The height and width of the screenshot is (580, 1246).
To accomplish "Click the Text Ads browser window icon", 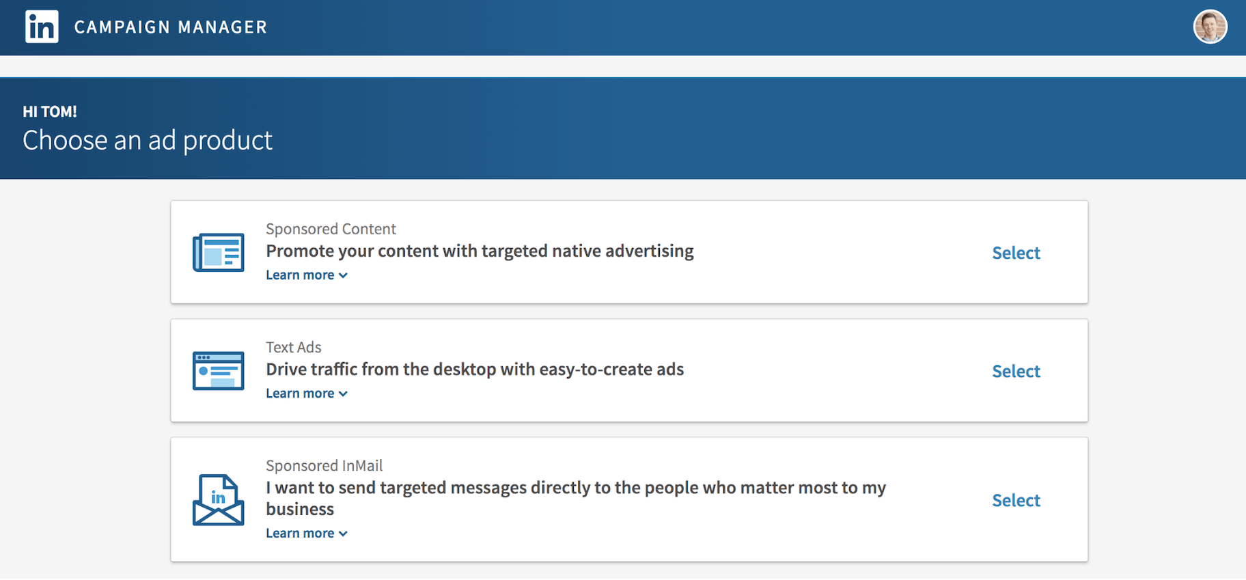I will (219, 371).
